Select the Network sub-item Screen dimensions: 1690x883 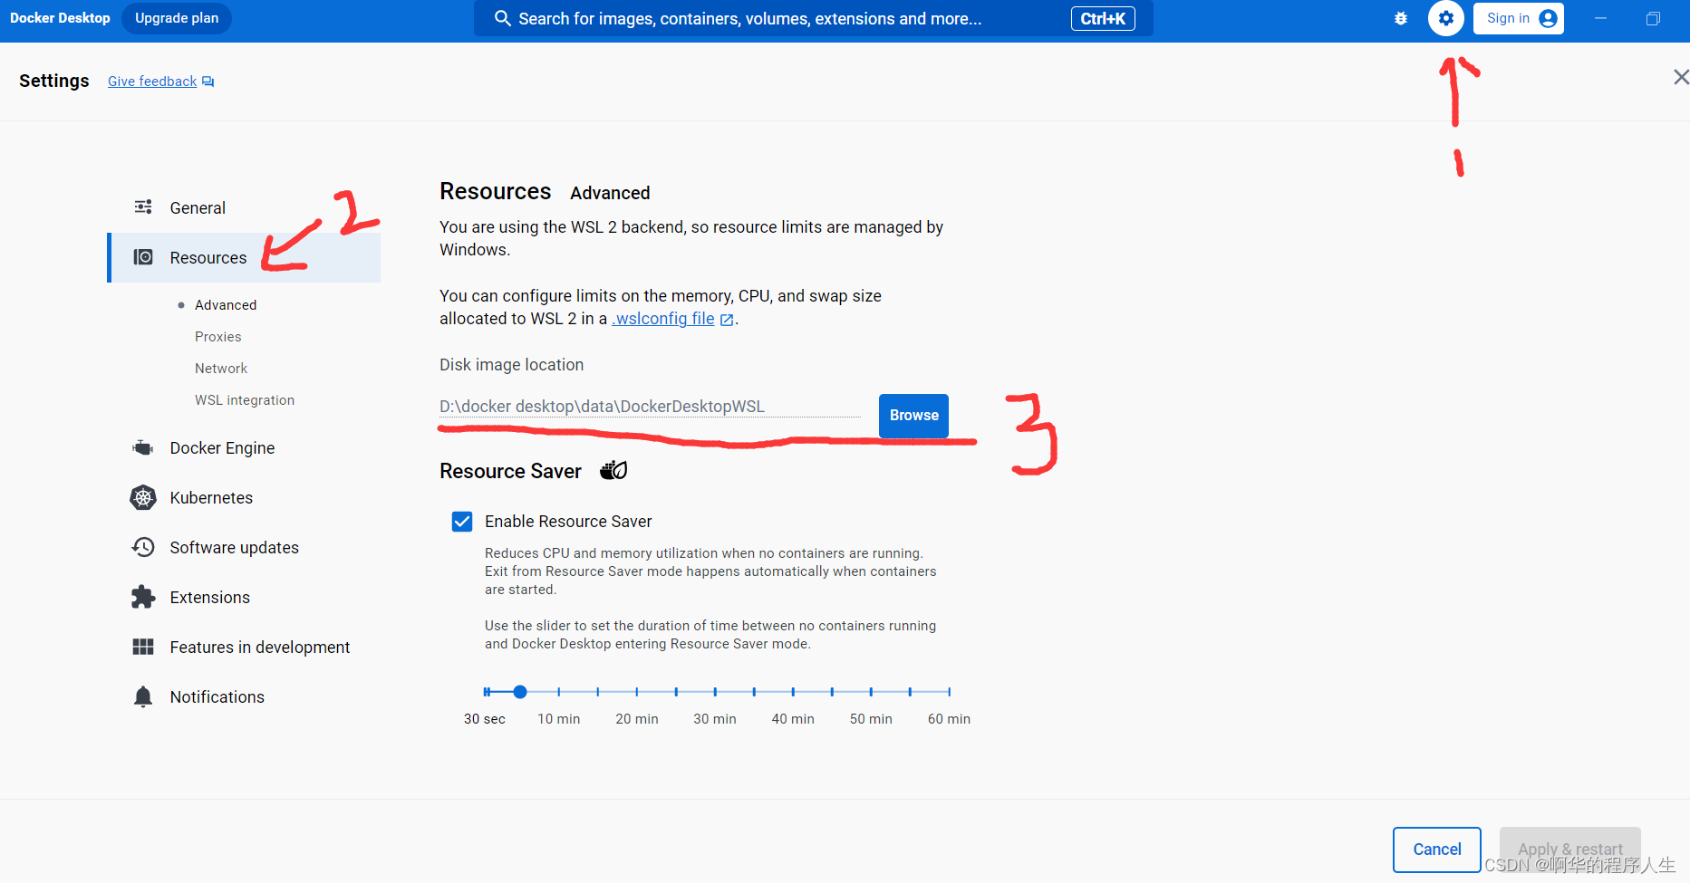click(x=221, y=369)
